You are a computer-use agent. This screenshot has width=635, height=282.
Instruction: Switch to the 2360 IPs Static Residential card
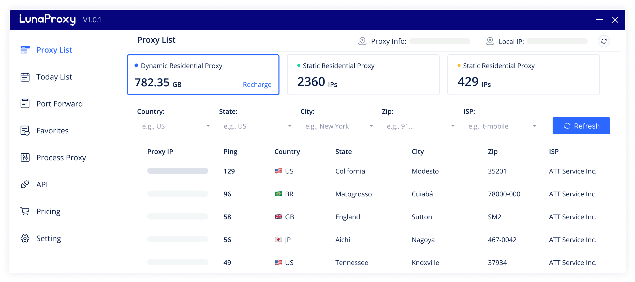[363, 75]
